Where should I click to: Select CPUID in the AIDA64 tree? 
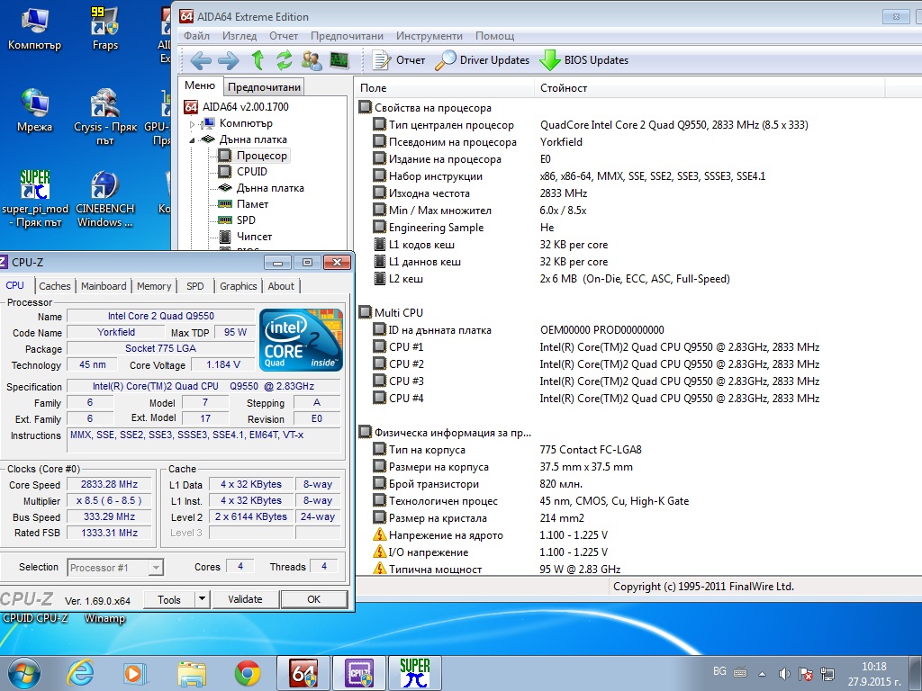coord(252,172)
